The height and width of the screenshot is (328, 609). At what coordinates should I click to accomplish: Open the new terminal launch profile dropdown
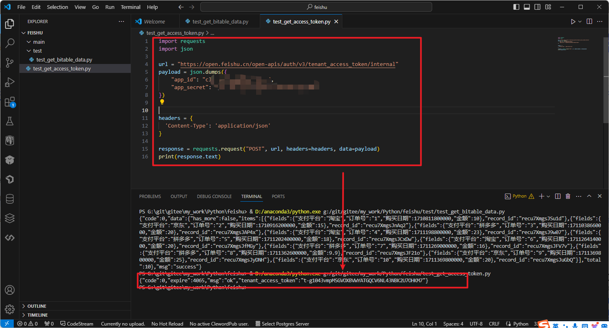coord(548,196)
